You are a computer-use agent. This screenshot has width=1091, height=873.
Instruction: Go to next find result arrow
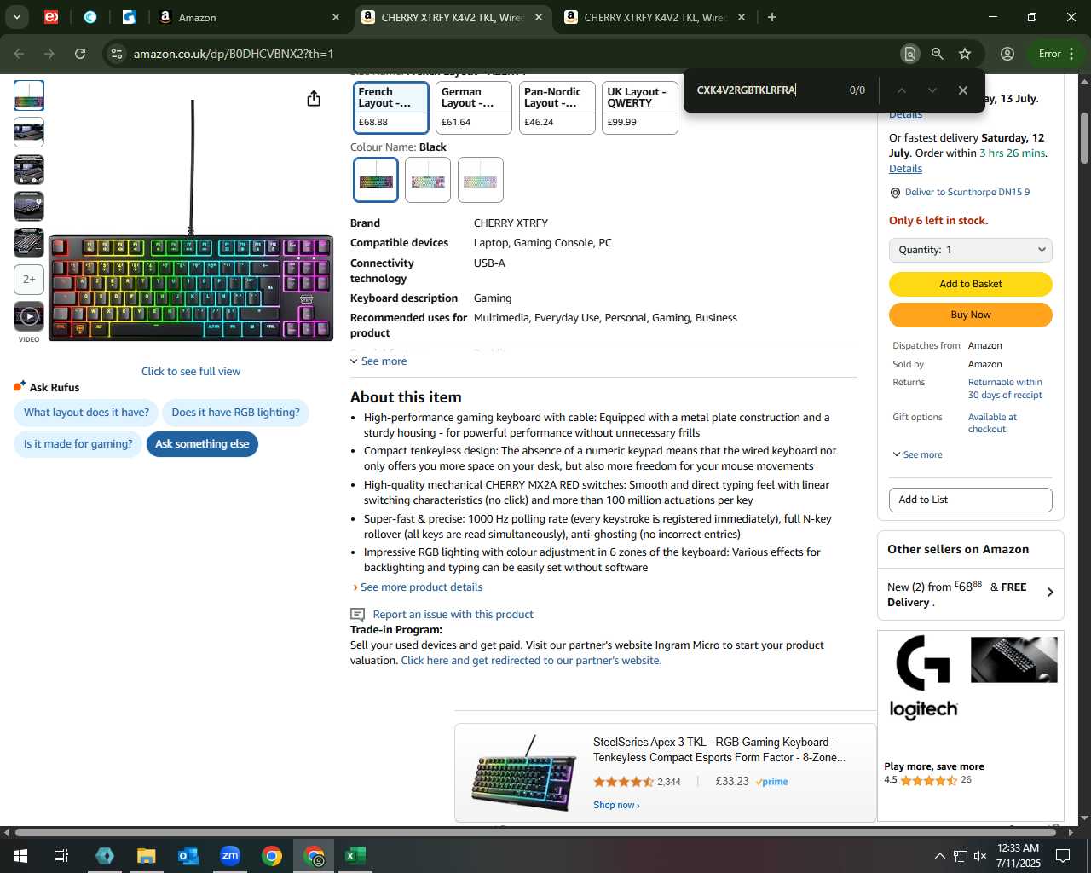coord(932,90)
